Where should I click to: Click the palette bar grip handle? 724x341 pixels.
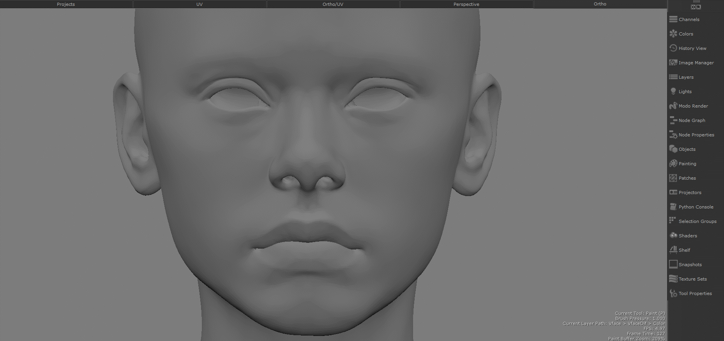(x=696, y=2)
